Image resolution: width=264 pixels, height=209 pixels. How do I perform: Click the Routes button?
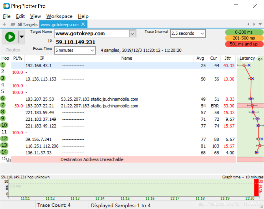(13, 50)
